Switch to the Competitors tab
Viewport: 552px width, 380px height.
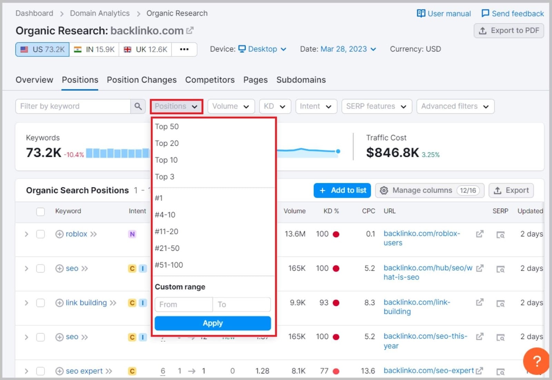point(210,80)
